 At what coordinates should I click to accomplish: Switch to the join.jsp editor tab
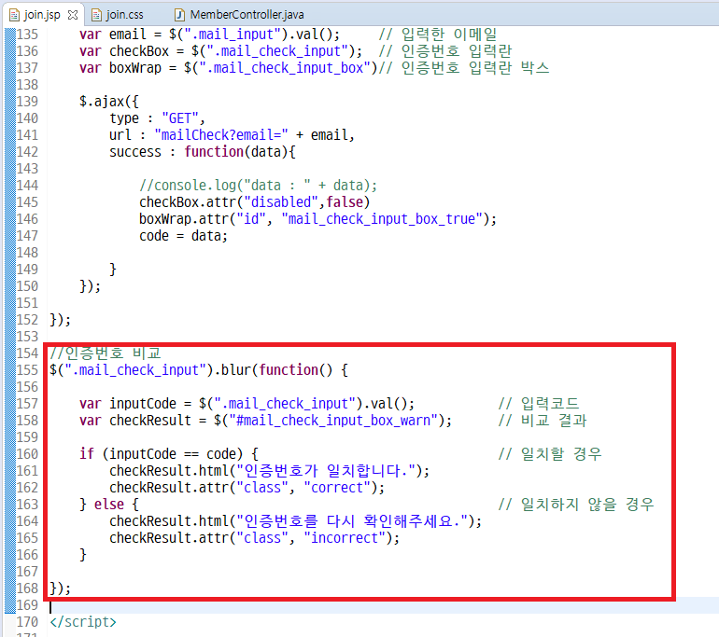(42, 15)
